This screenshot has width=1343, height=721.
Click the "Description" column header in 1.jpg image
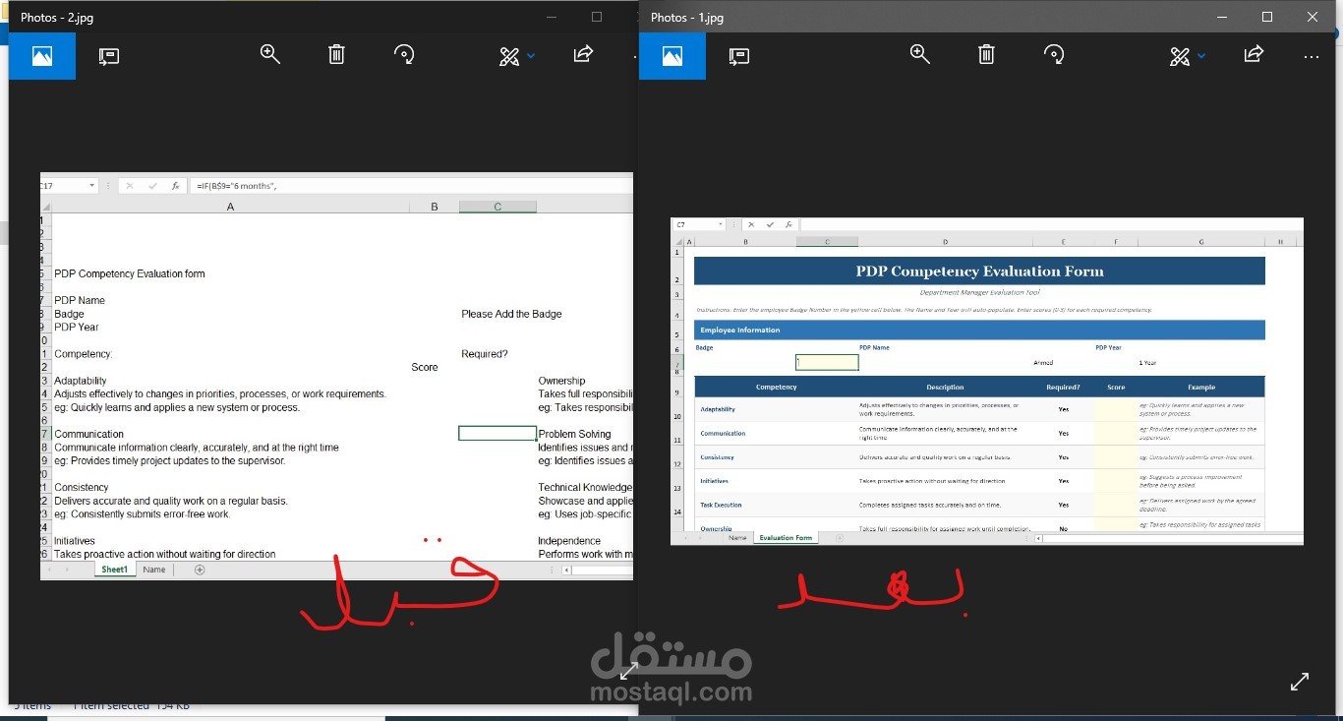(x=945, y=387)
